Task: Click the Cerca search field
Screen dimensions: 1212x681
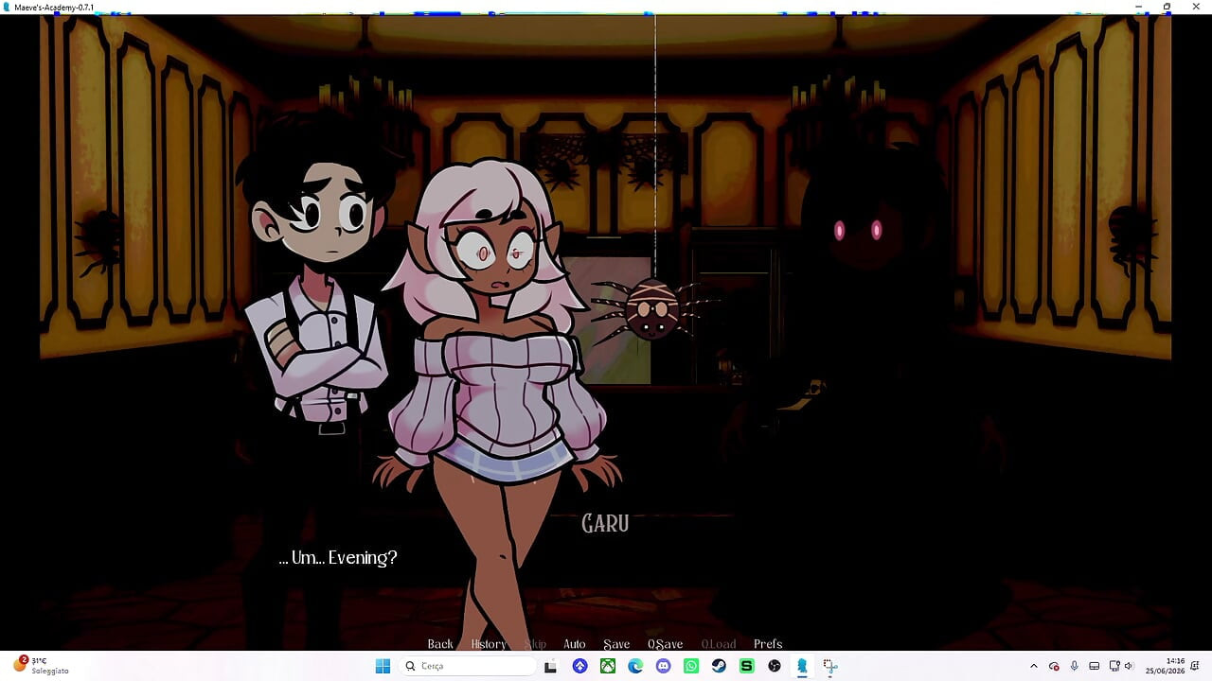Action: click(x=469, y=666)
